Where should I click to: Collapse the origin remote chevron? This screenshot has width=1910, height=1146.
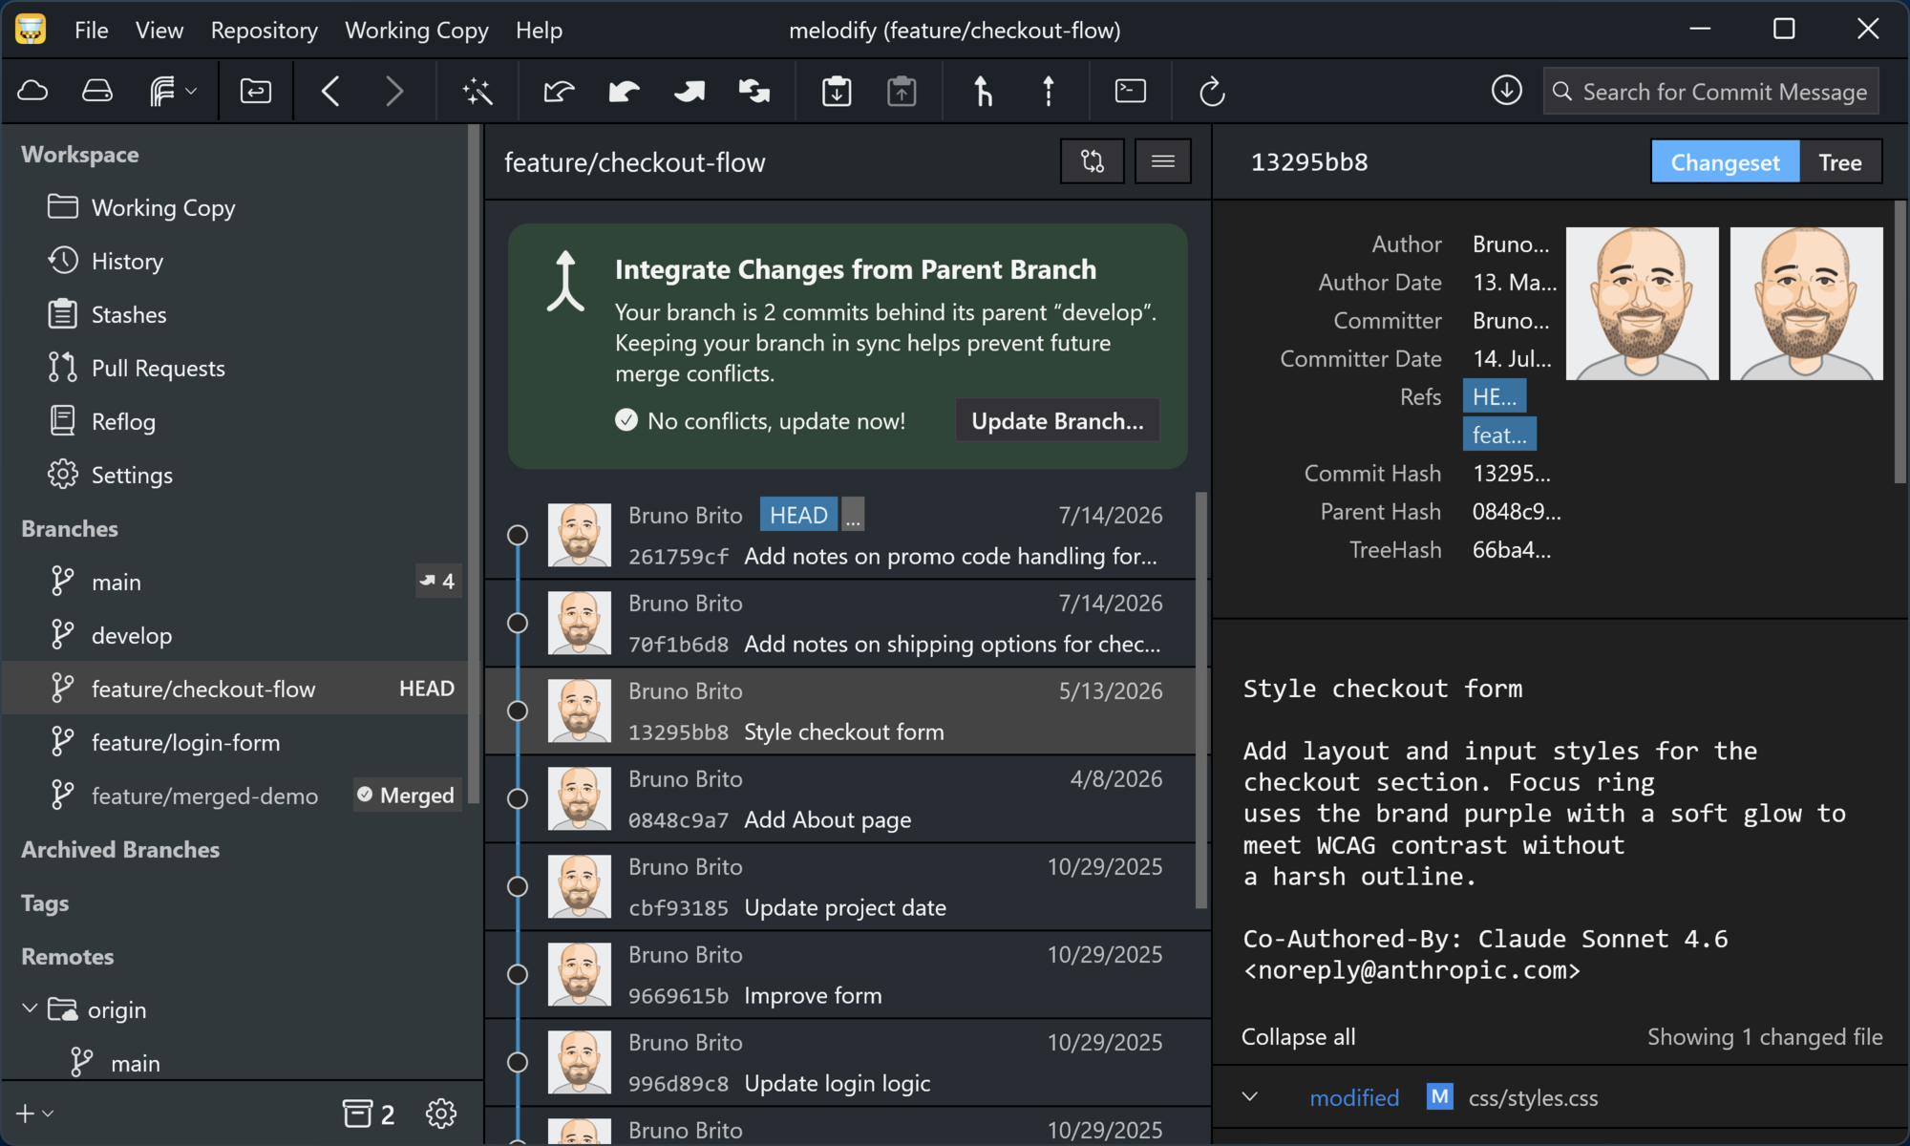click(30, 1008)
